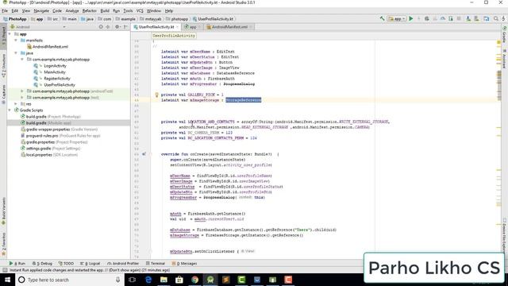Open File Explorer from taskbar

[164, 280]
